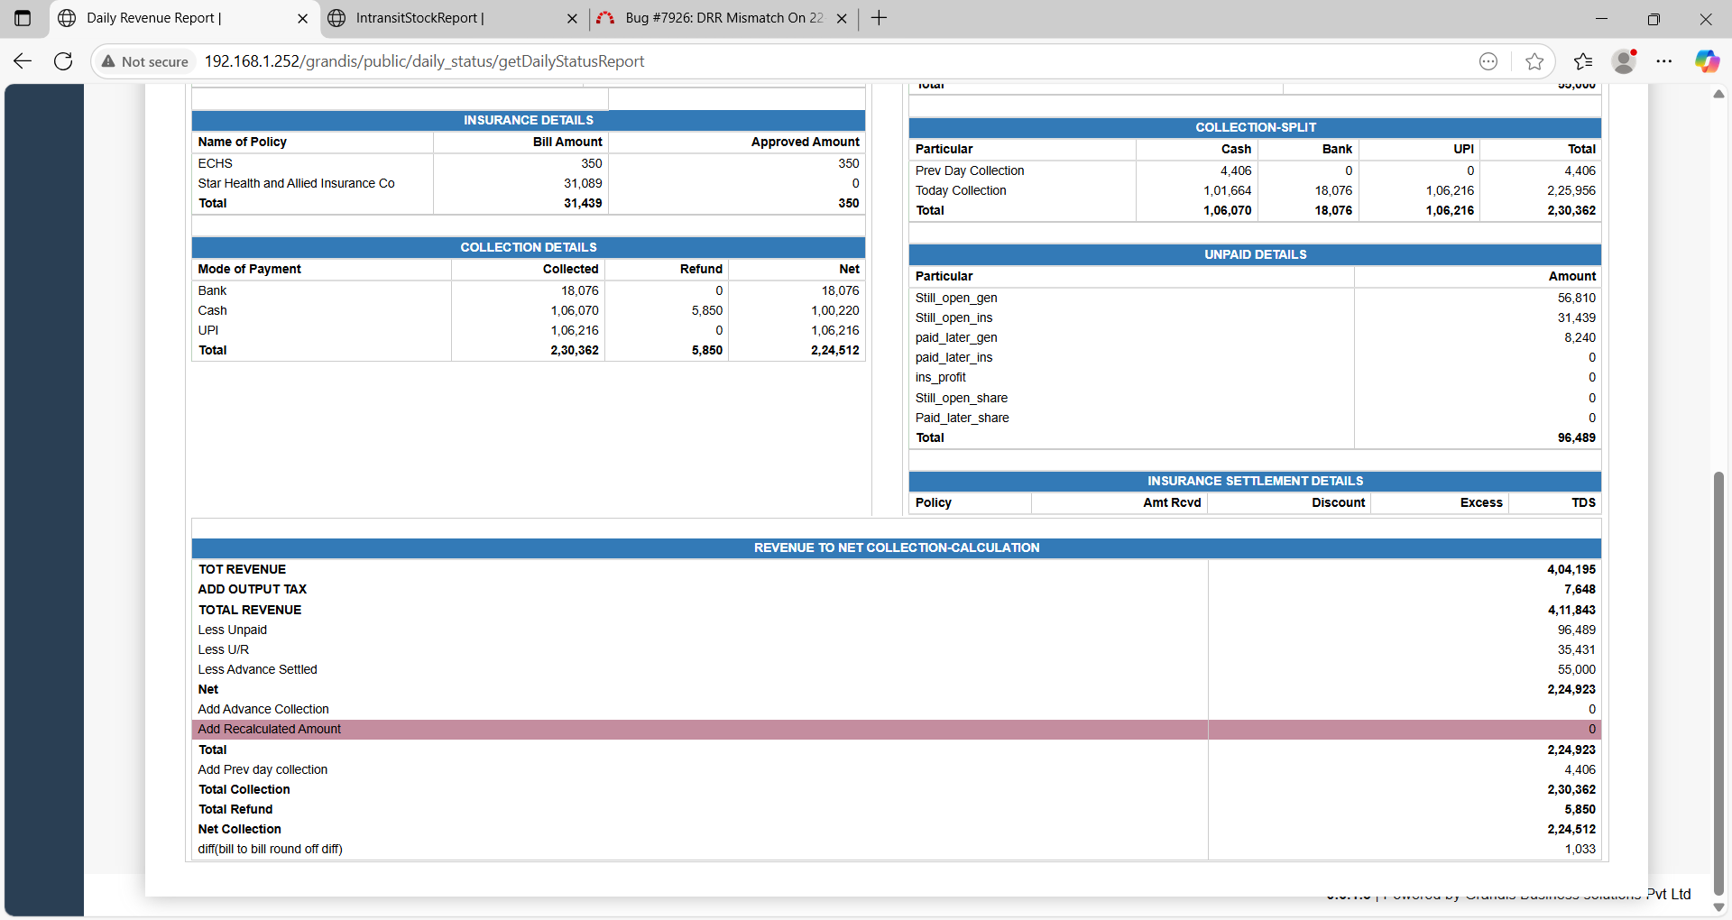Screen dimensions: 1732x920
Task: Launch Copilot from the toolbar
Action: pos(1706,61)
